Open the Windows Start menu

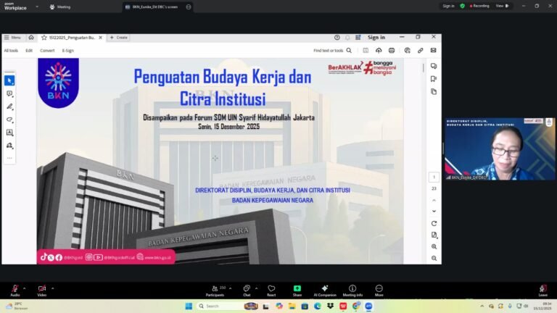coord(189,306)
